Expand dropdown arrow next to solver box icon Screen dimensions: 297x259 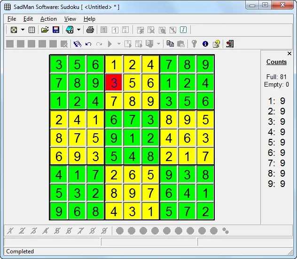[78, 30]
